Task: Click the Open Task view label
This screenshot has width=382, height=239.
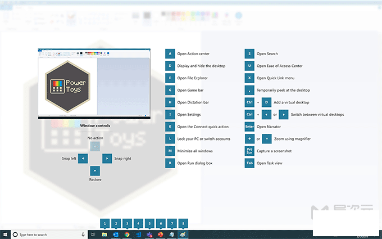Action: [270, 163]
